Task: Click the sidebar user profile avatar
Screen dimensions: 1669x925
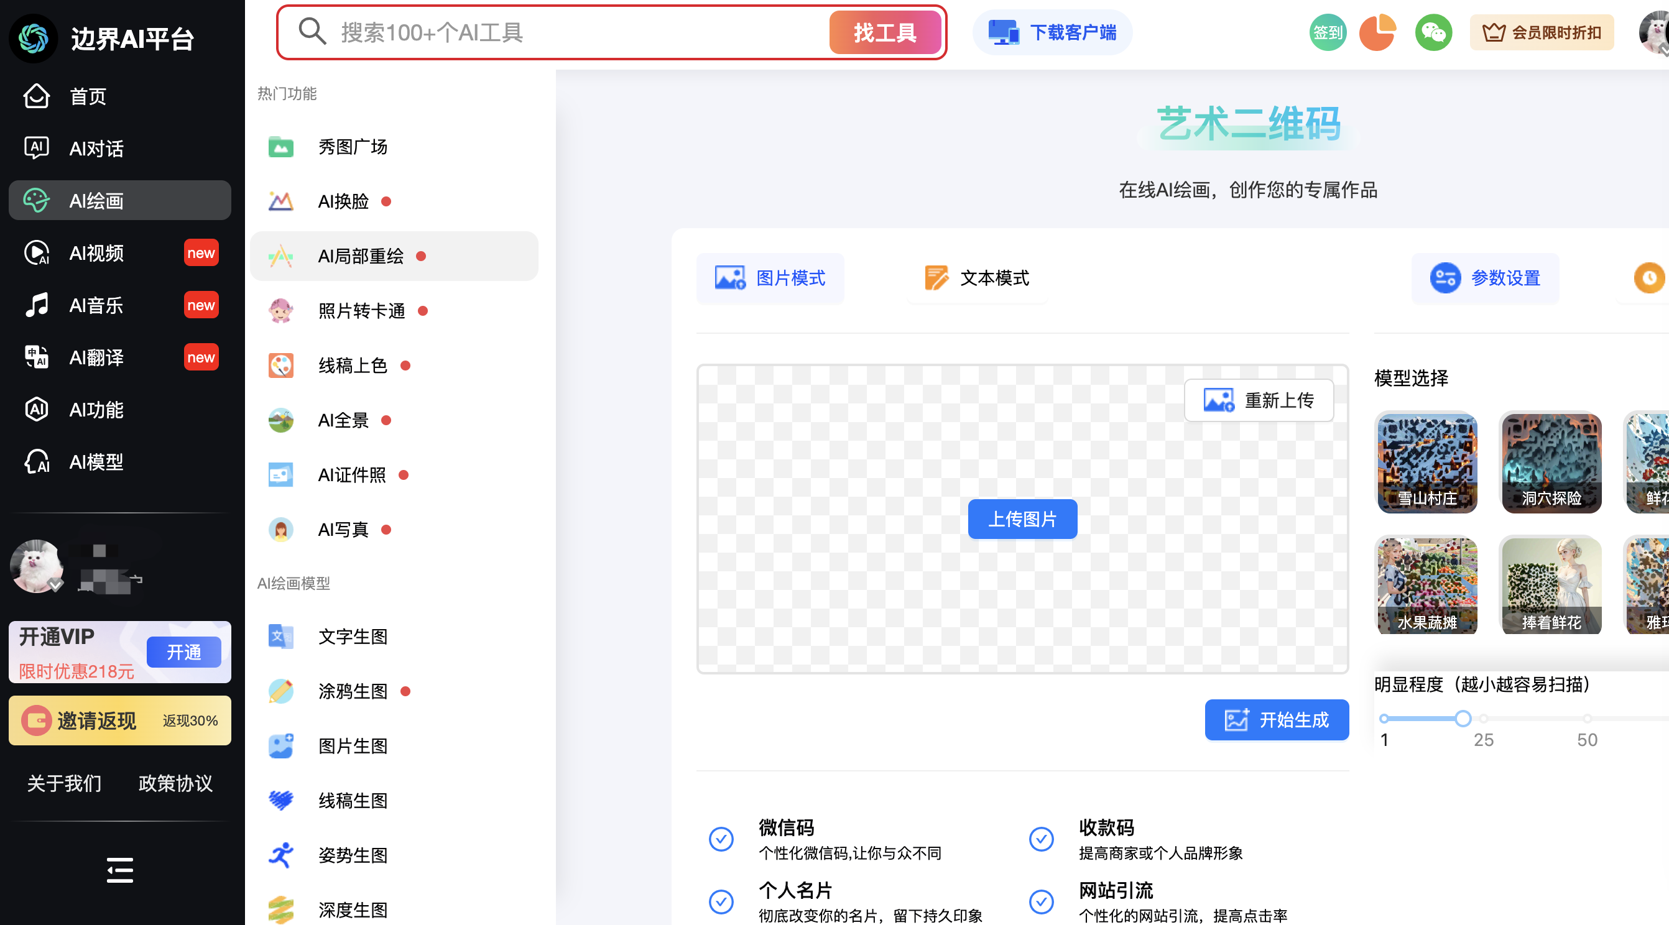Action: pos(36,566)
